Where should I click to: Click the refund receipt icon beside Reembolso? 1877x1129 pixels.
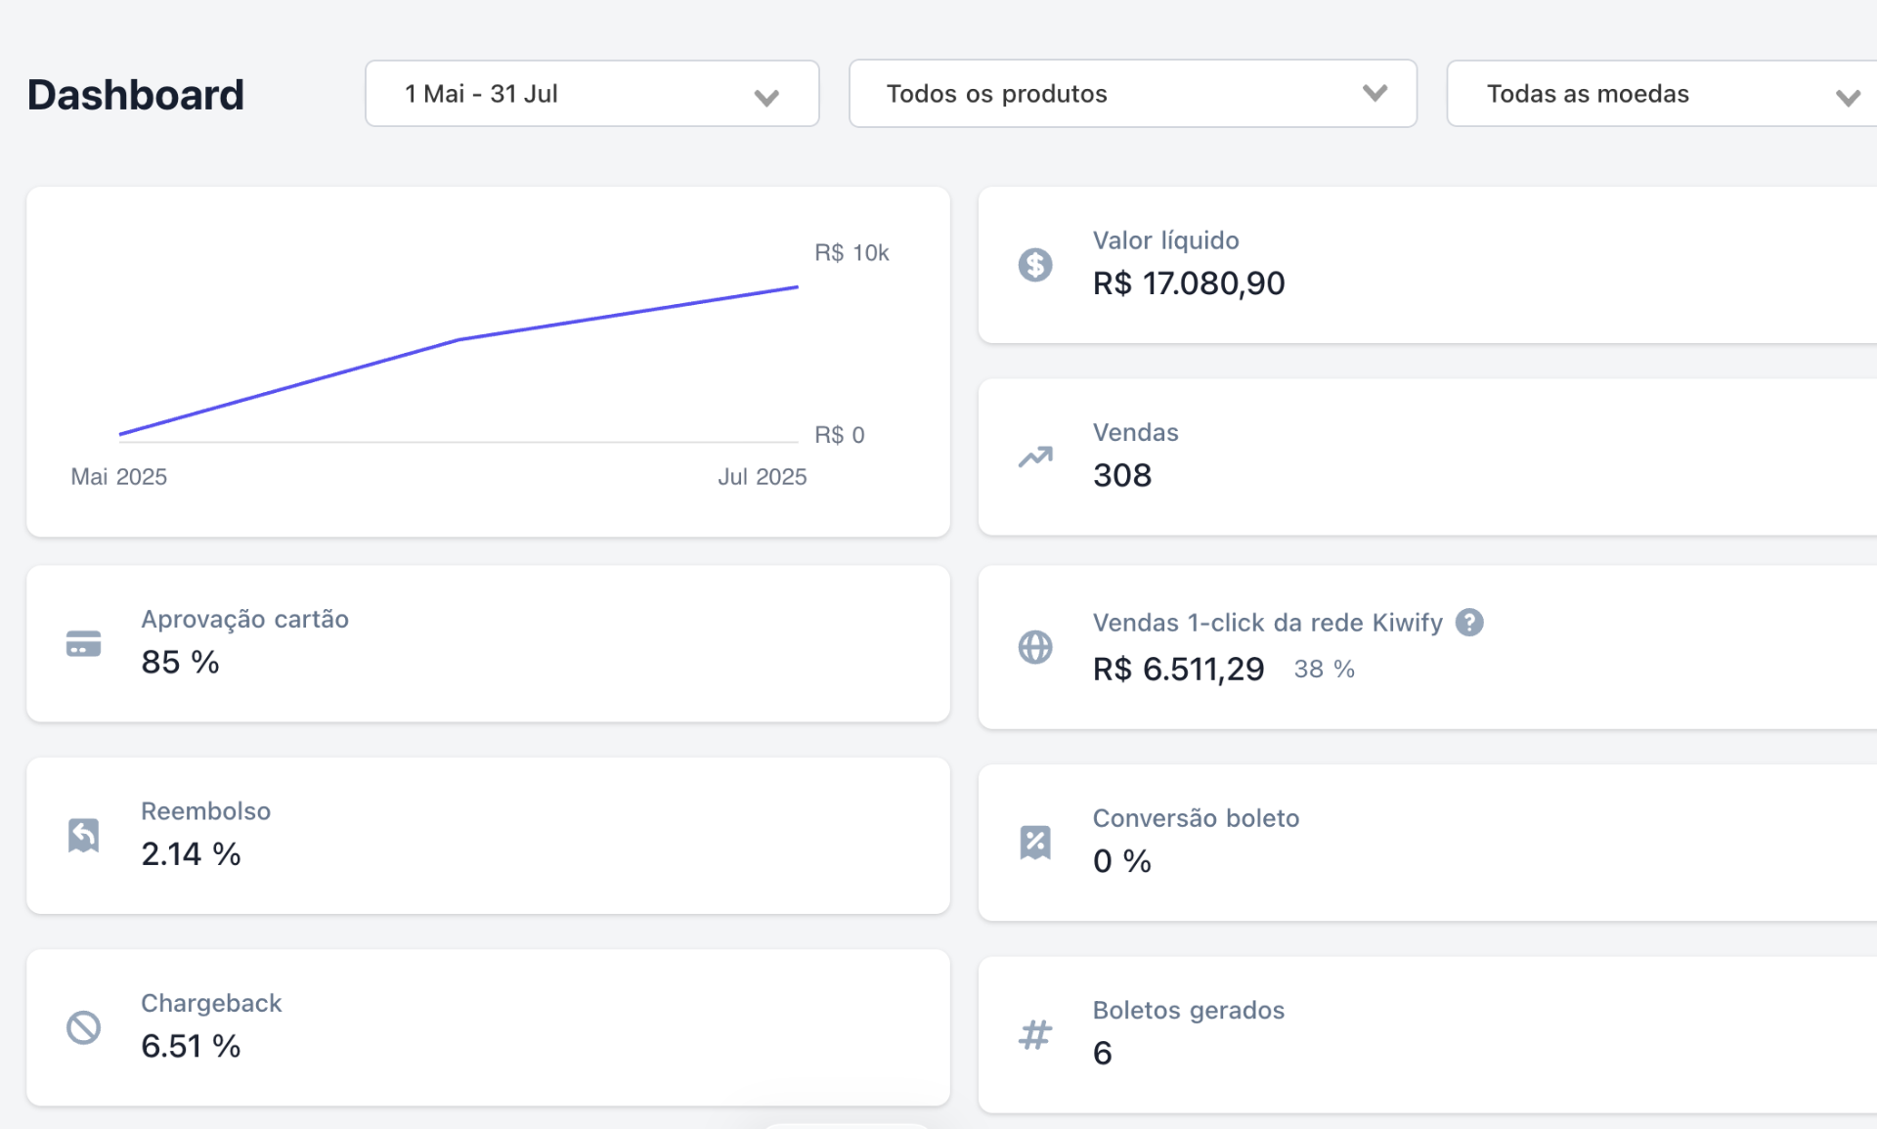point(83,835)
